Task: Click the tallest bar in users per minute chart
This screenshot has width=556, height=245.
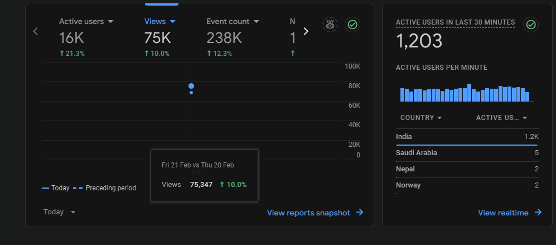Action: (x=469, y=93)
